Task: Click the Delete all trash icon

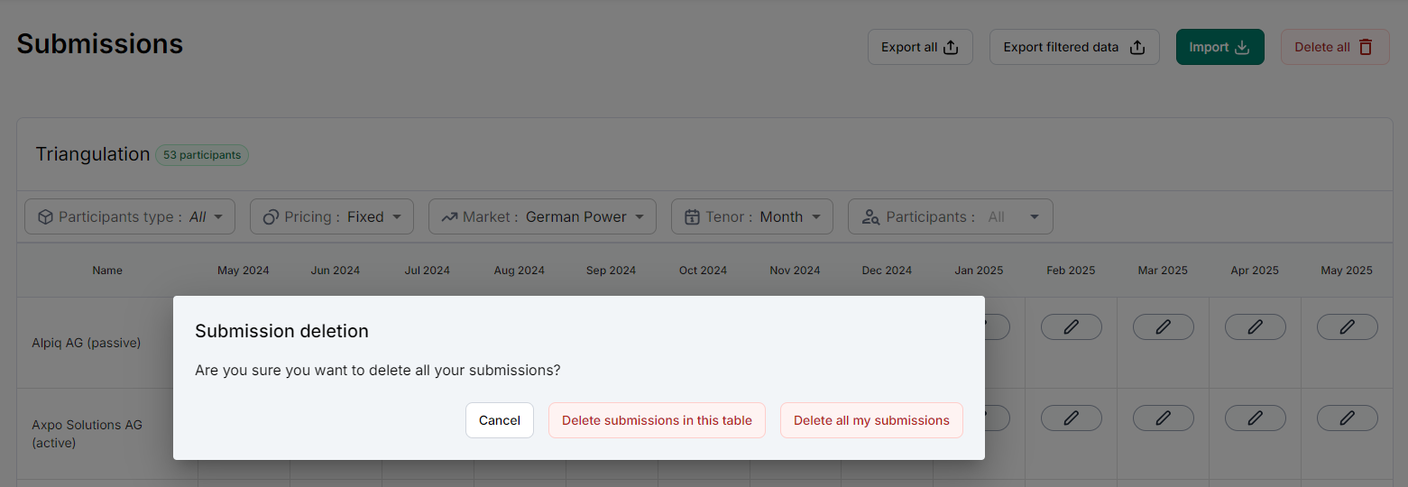Action: [x=1366, y=47]
